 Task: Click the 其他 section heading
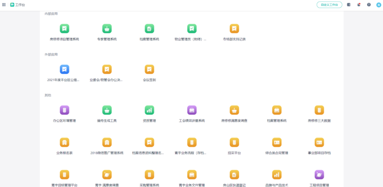point(48,95)
